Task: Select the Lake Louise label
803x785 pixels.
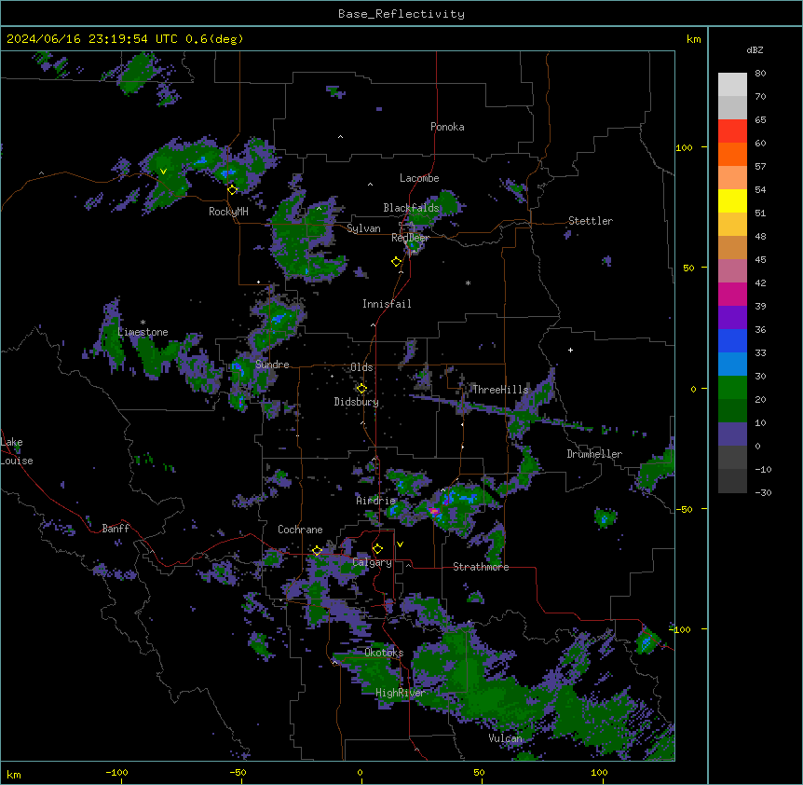Action: 17,451
